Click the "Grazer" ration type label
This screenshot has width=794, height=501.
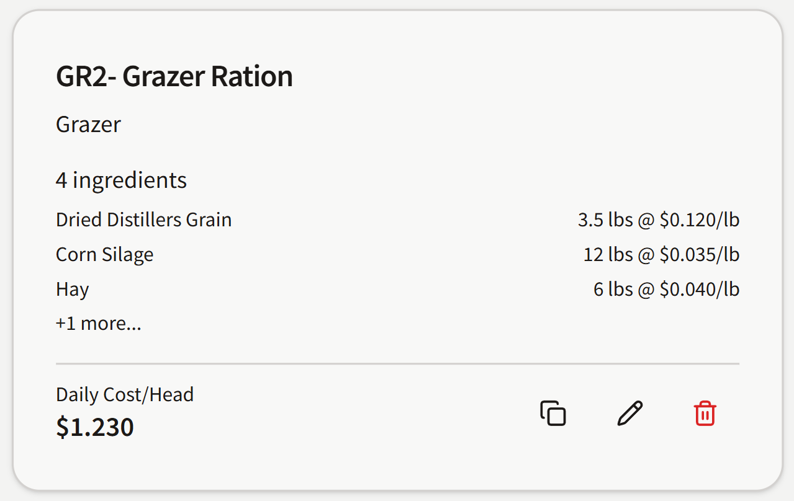coord(88,125)
